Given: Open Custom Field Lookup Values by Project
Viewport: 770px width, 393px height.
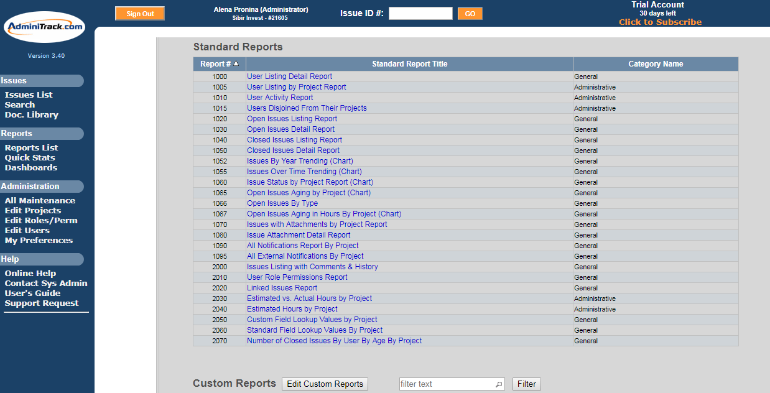Looking at the screenshot, I should [312, 320].
